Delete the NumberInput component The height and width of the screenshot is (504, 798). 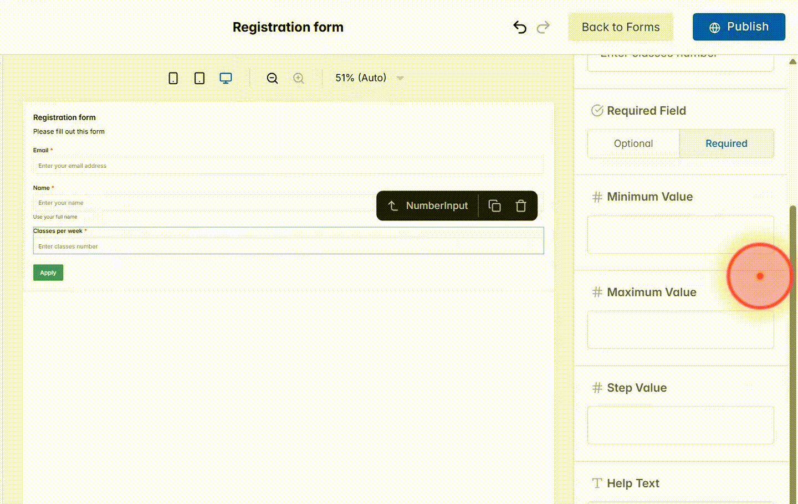point(521,205)
